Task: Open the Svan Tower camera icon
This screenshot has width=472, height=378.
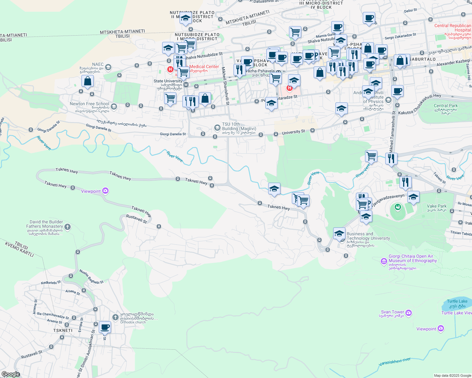Action: pyautogui.click(x=409, y=313)
